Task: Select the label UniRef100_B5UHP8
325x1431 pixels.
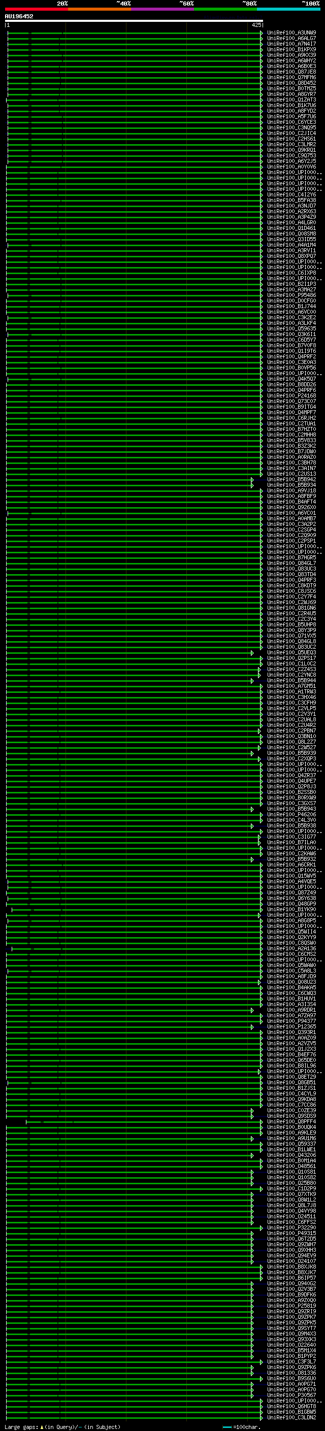Action: tap(291, 624)
